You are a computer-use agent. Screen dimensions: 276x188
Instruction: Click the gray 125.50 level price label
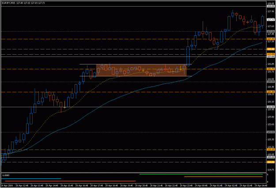click(271, 132)
